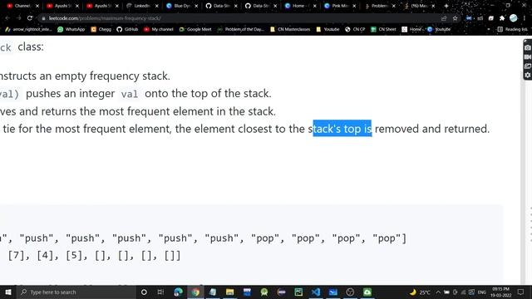Go forward in browser history
Image resolution: width=532 pixels, height=299 pixels.
tap(18, 18)
